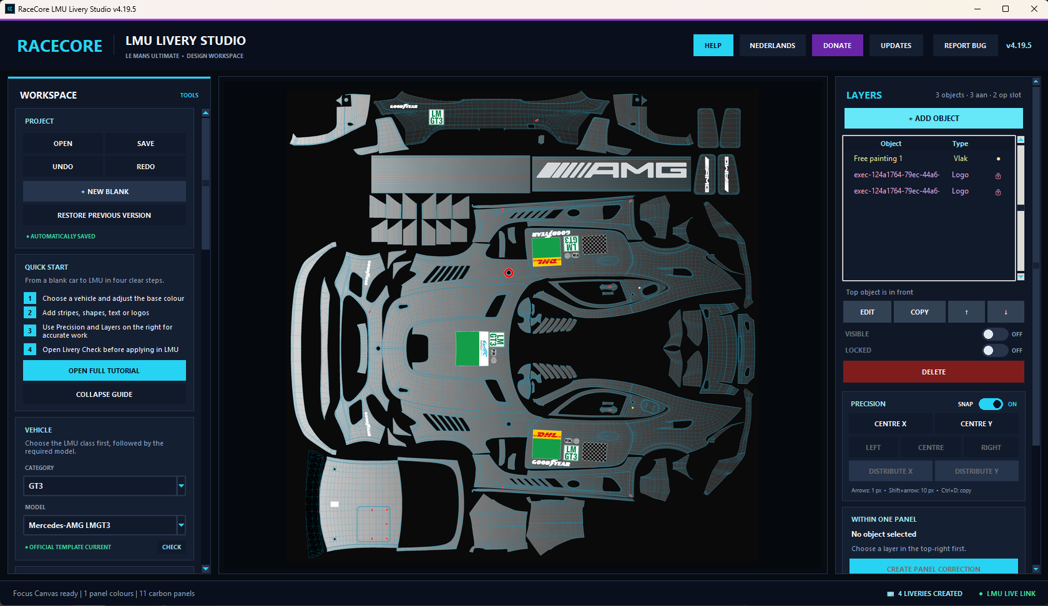
Task: Open UPDATES in the top bar
Action: click(896, 46)
